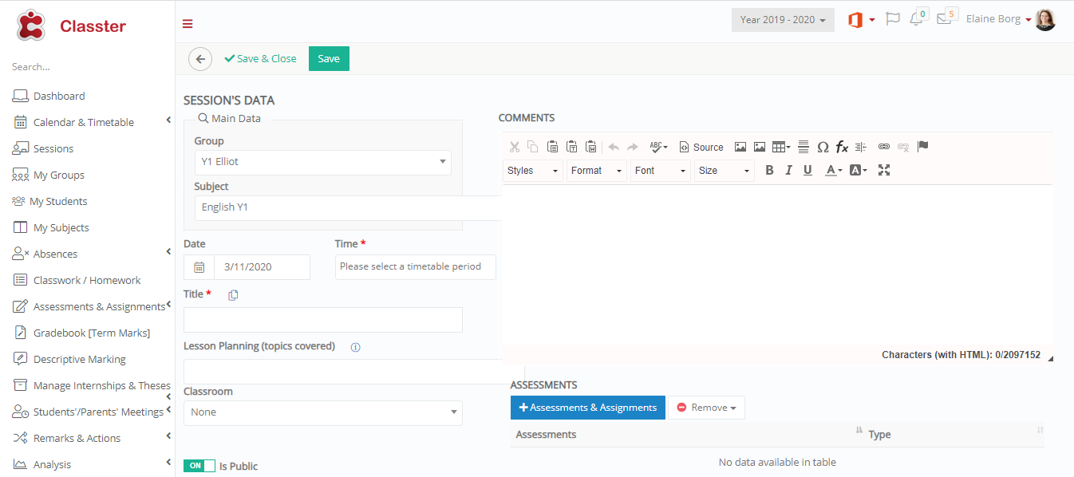Image resolution: width=1074 pixels, height=477 pixels.
Task: Toggle Underline formatting
Action: point(807,170)
